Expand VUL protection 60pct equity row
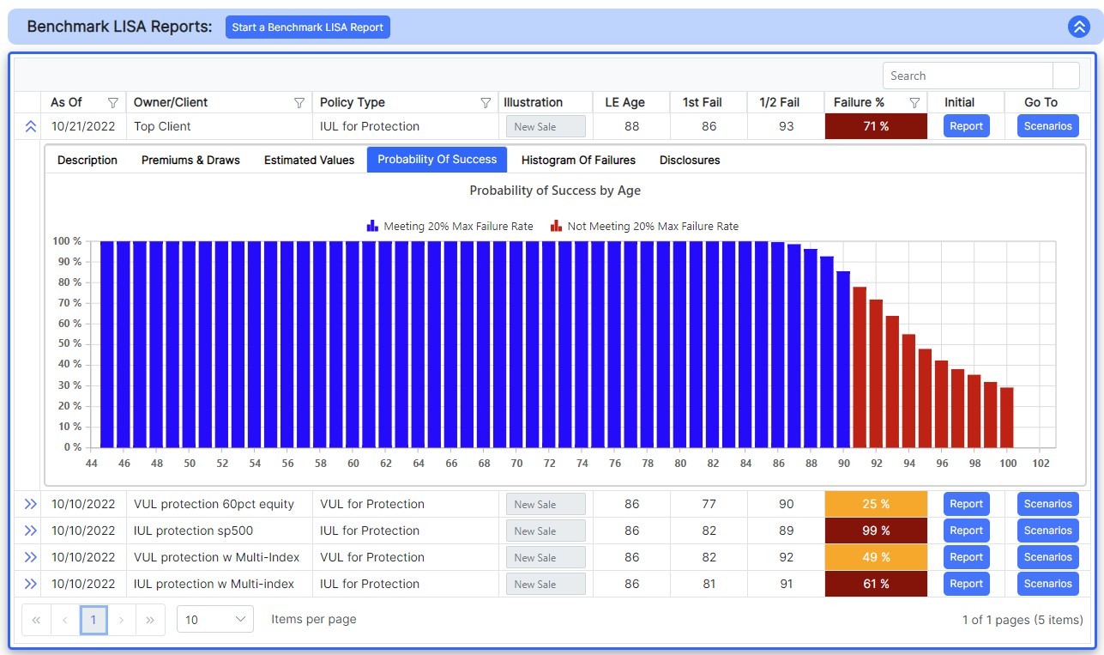The height and width of the screenshot is (655, 1104). [30, 504]
